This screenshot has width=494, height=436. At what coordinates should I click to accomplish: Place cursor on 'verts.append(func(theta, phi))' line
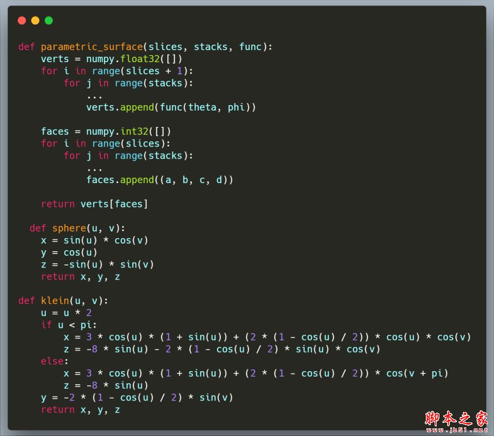171,107
